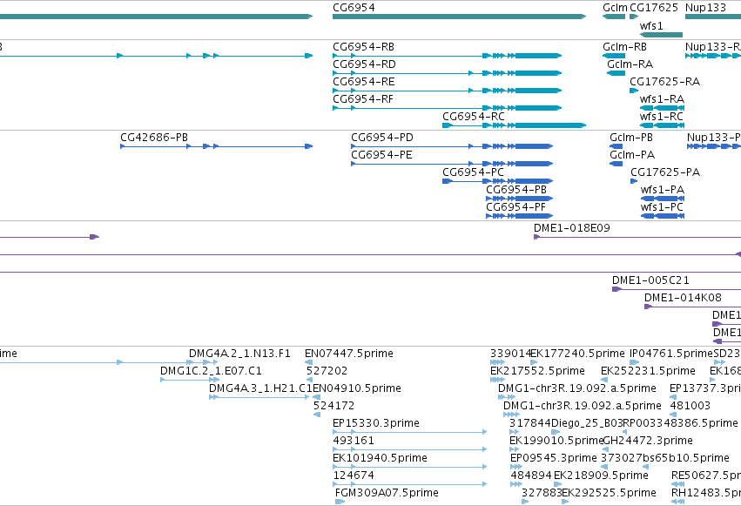Select CG6954-PB protein label

click(516, 190)
